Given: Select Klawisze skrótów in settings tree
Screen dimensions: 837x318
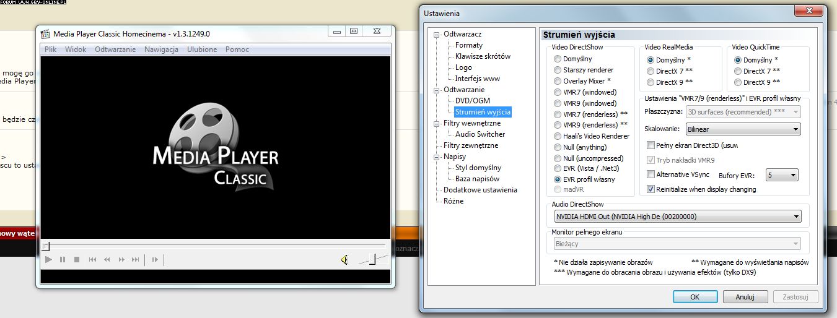Looking at the screenshot, I should pos(483,56).
